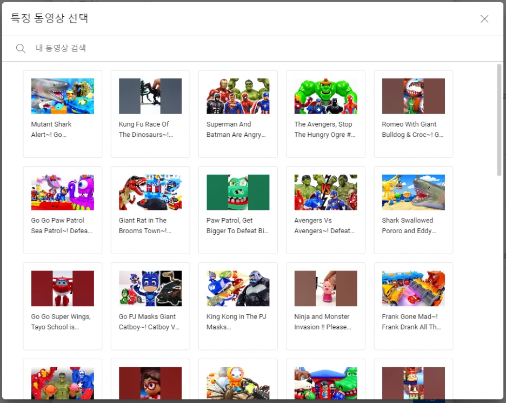
Task: Click the vertical scrollbar thumb in the dialog
Action: (x=499, y=120)
